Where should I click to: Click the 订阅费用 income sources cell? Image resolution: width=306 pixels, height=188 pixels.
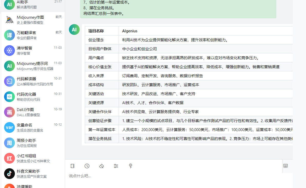206,76
